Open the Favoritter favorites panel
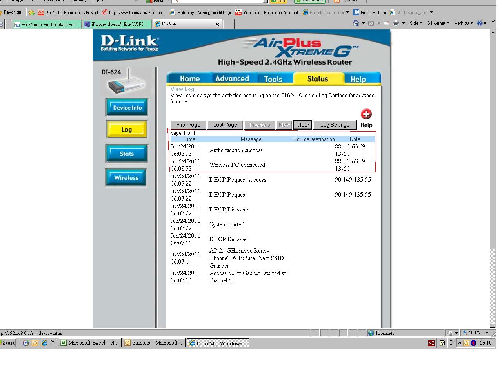This screenshot has width=502, height=376. coord(12,12)
